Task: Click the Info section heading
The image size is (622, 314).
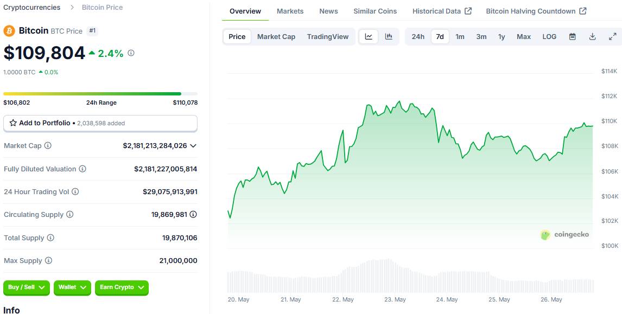Action: click(11, 310)
